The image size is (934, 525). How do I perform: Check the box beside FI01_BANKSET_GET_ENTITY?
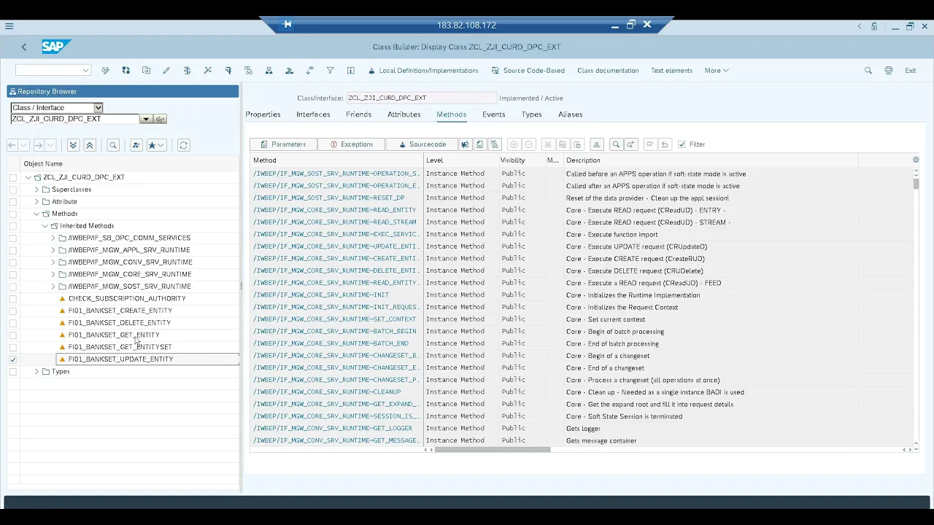pyautogui.click(x=13, y=335)
